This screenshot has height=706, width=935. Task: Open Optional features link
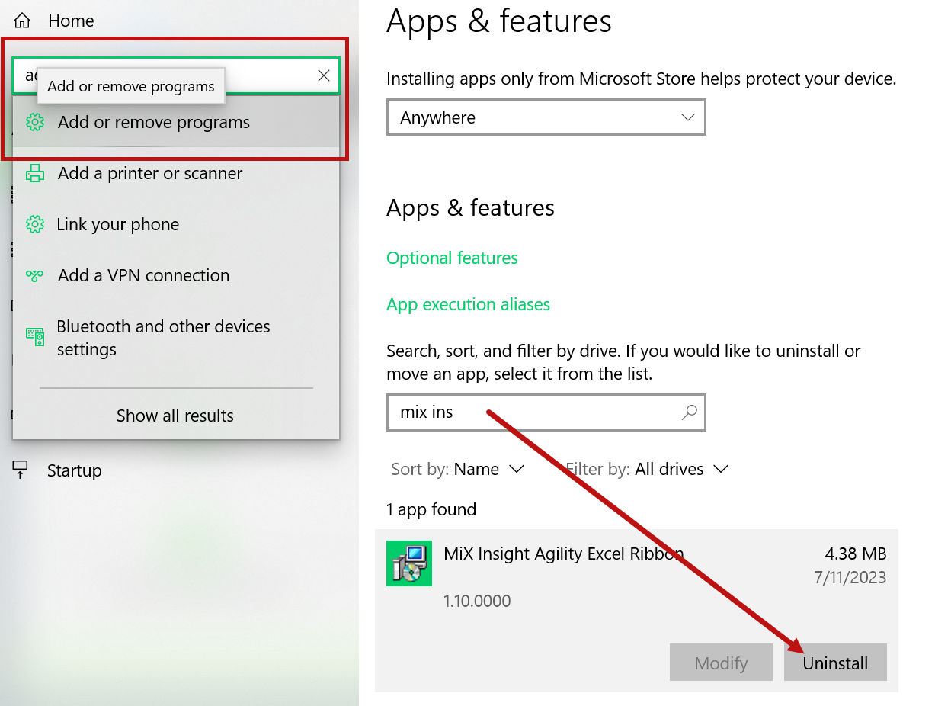click(x=452, y=258)
